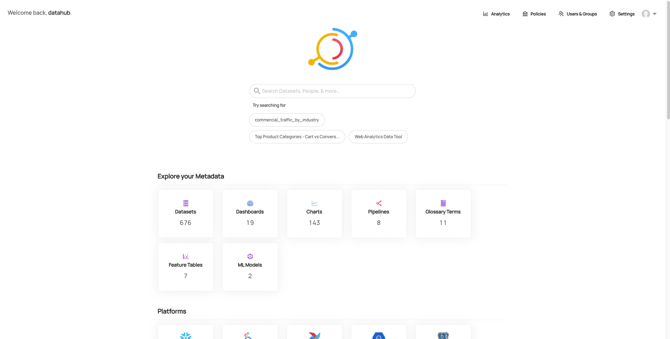Select Web Analytics Data Tool suggestion
Image resolution: width=670 pixels, height=339 pixels.
378,137
